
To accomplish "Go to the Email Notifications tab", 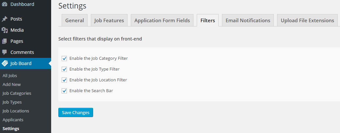I will 248,20.
